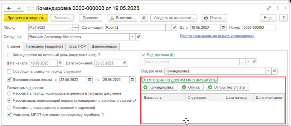291x126 pixels.
Task: Add Отпуск absence row
Action: coord(192,87)
